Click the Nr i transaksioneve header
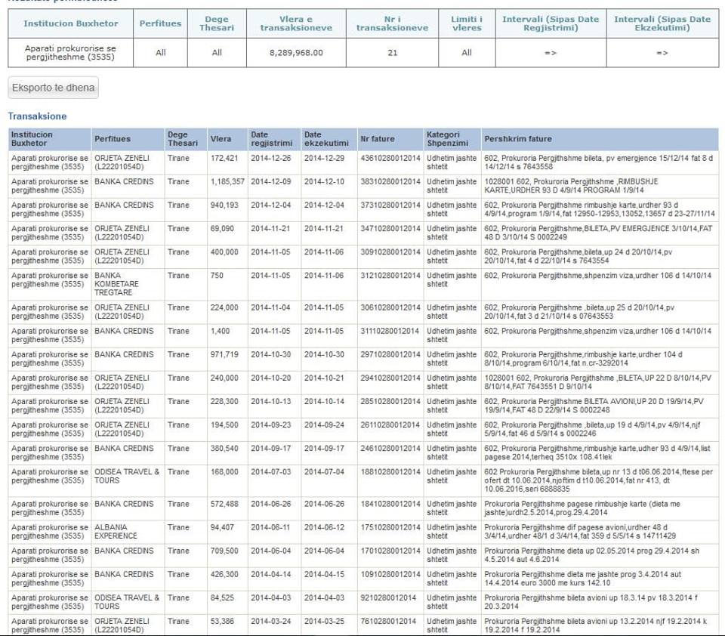 click(392, 23)
